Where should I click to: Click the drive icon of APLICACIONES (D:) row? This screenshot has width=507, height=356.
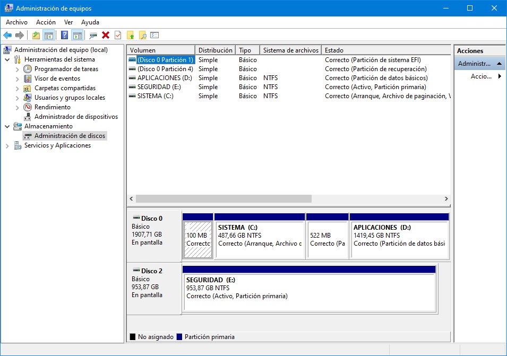(132, 78)
